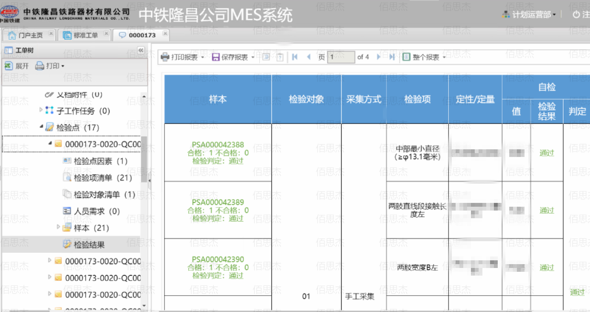The height and width of the screenshot is (312, 590).
Task: Select the 检验点 (17) tree item
Action: [x=78, y=127]
